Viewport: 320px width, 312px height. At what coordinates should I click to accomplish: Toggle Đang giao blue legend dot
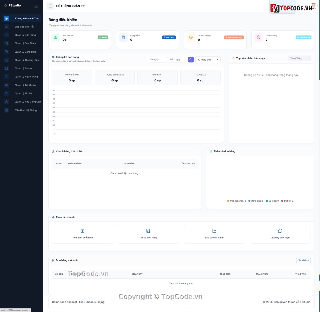[x=249, y=201]
